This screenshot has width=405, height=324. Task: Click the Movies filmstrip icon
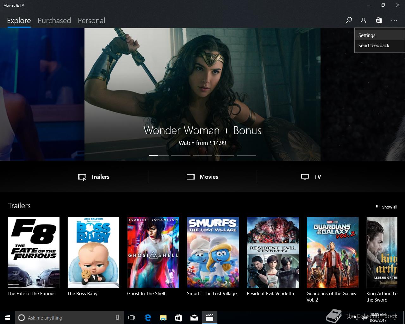click(190, 177)
